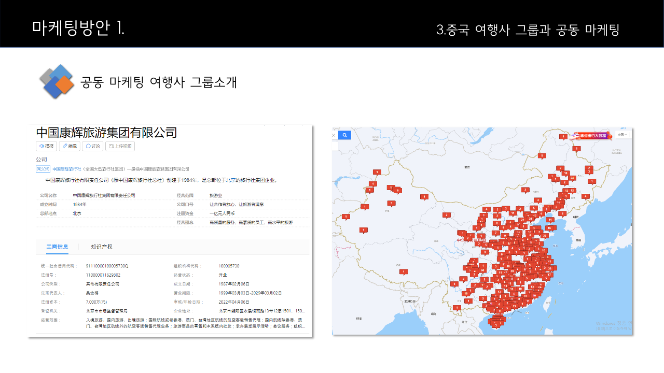Click the credit code 91110000100005730Q

pos(107,266)
